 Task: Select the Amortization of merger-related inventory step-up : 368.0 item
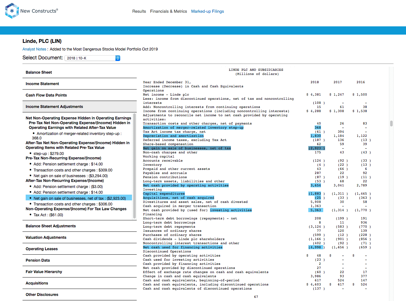click(76, 136)
